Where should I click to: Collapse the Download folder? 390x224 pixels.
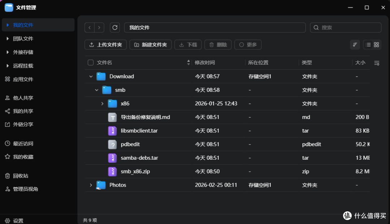91,76
